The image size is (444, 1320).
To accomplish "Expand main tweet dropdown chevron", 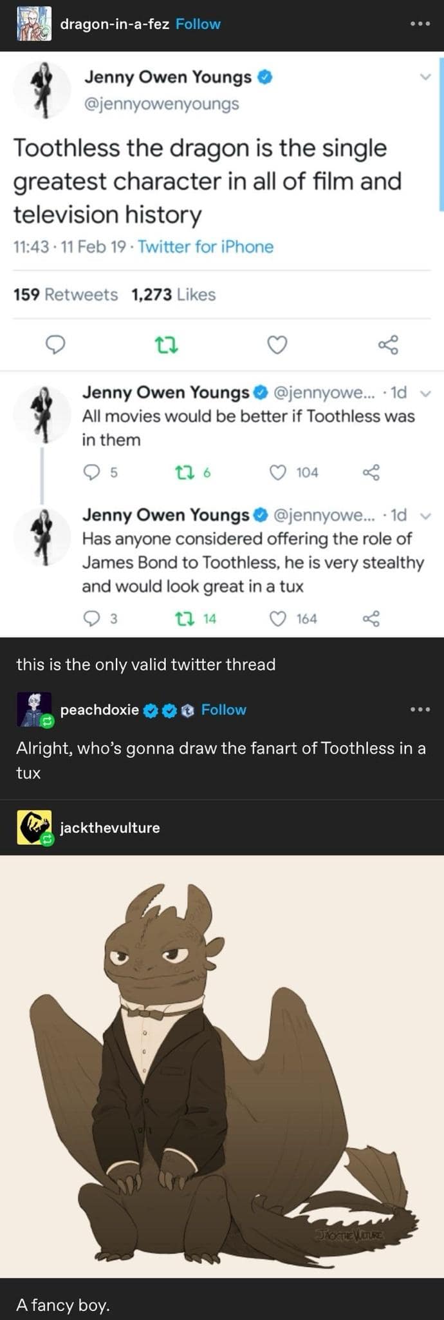I will [424, 77].
